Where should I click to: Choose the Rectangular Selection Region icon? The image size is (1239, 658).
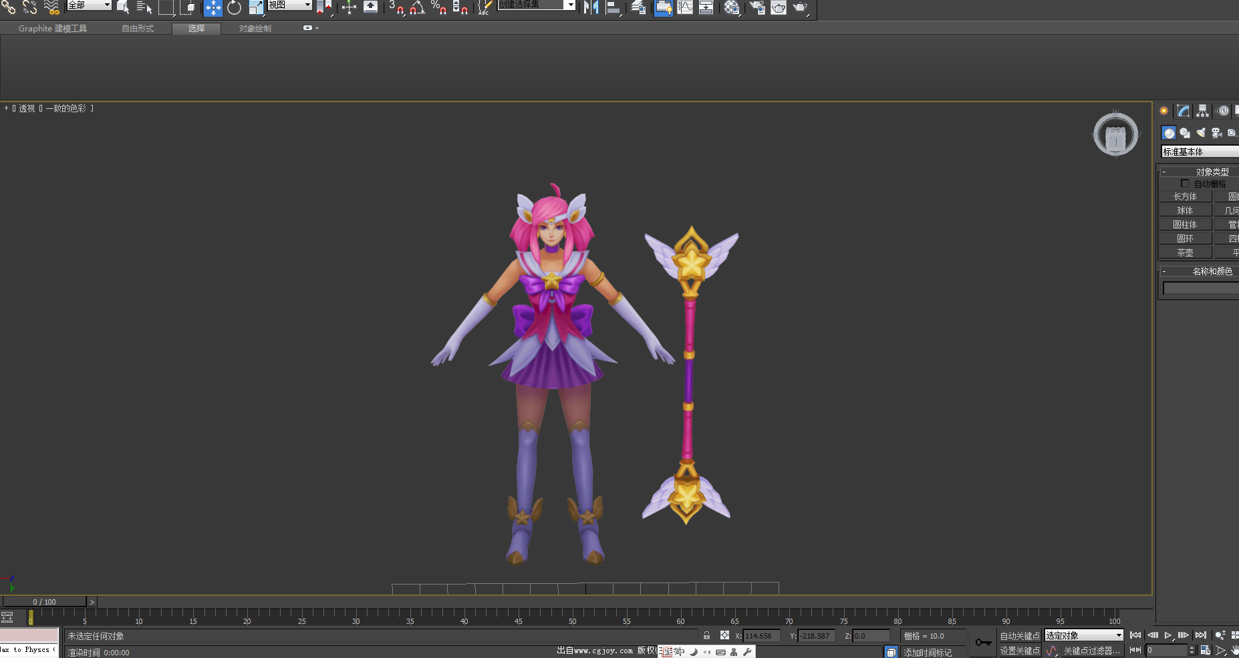tap(166, 7)
